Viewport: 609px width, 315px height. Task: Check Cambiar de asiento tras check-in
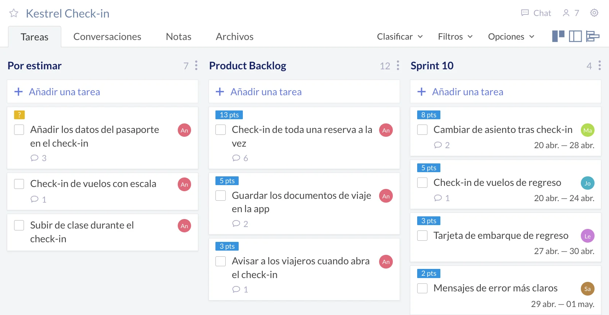pos(422,130)
